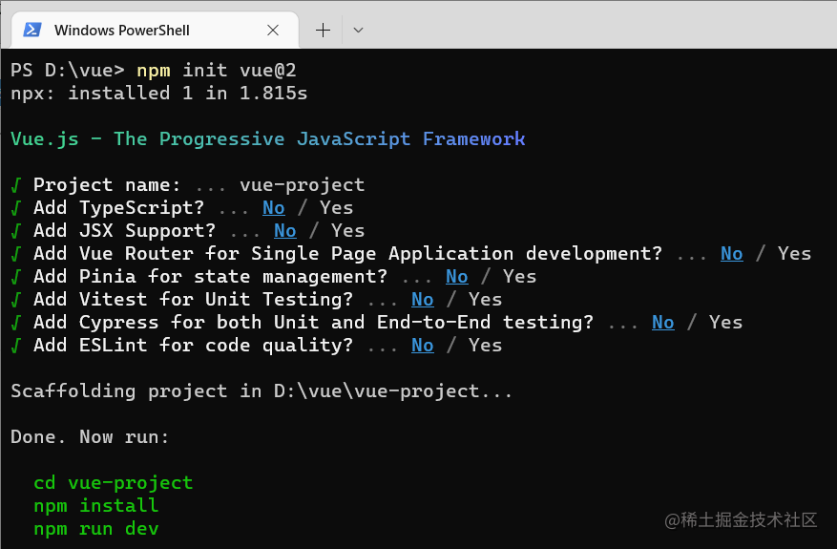Viewport: 837px width, 549px height.
Task: Click the PowerShell icon in the tab
Action: point(32,30)
